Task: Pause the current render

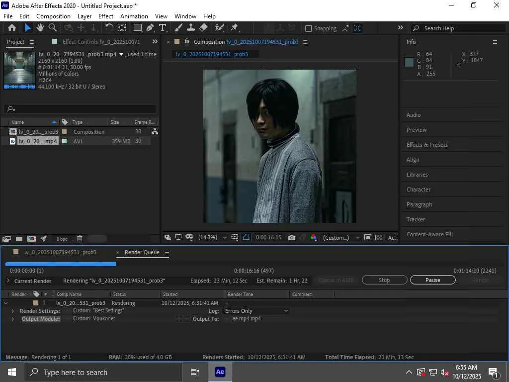Action: [432, 280]
